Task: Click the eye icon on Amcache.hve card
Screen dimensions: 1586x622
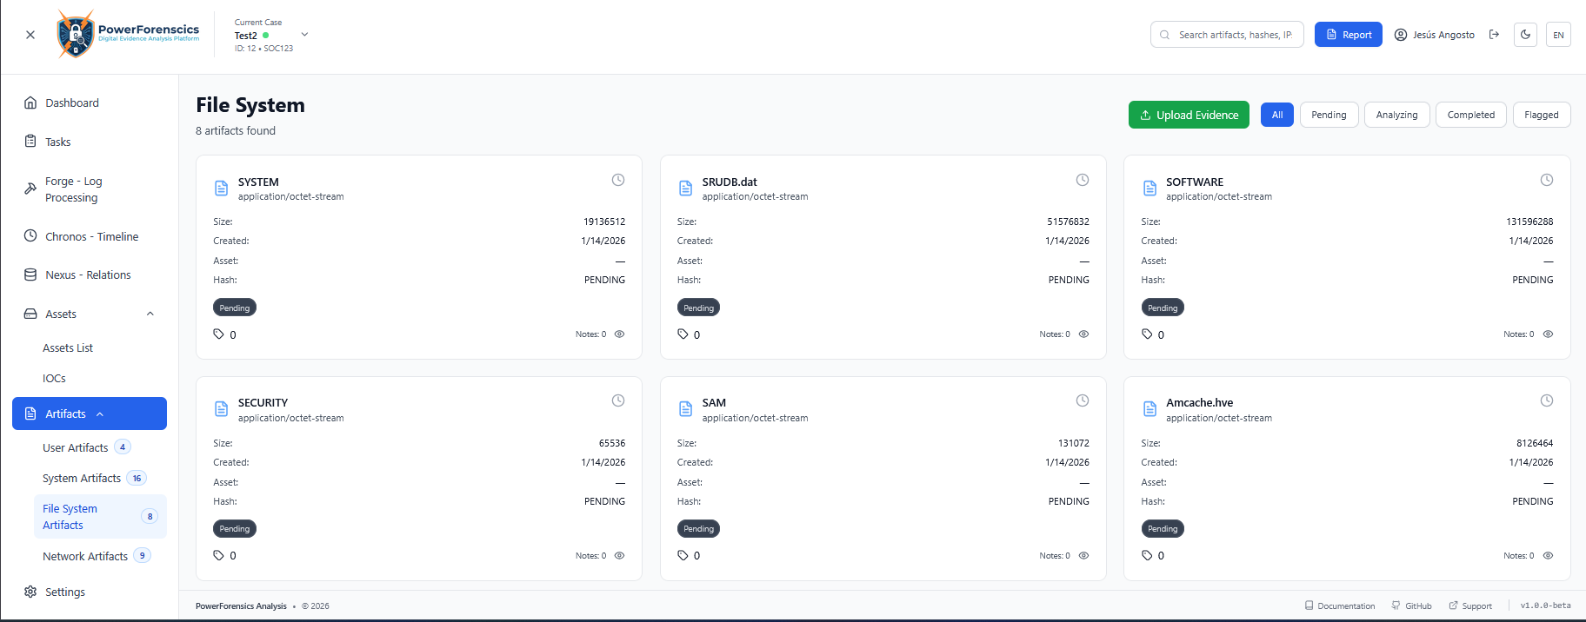Action: coord(1548,555)
